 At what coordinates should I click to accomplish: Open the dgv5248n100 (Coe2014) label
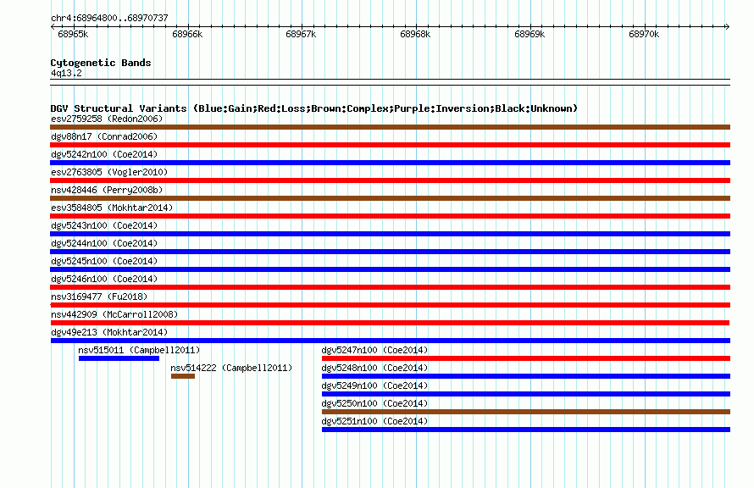pyautogui.click(x=374, y=368)
